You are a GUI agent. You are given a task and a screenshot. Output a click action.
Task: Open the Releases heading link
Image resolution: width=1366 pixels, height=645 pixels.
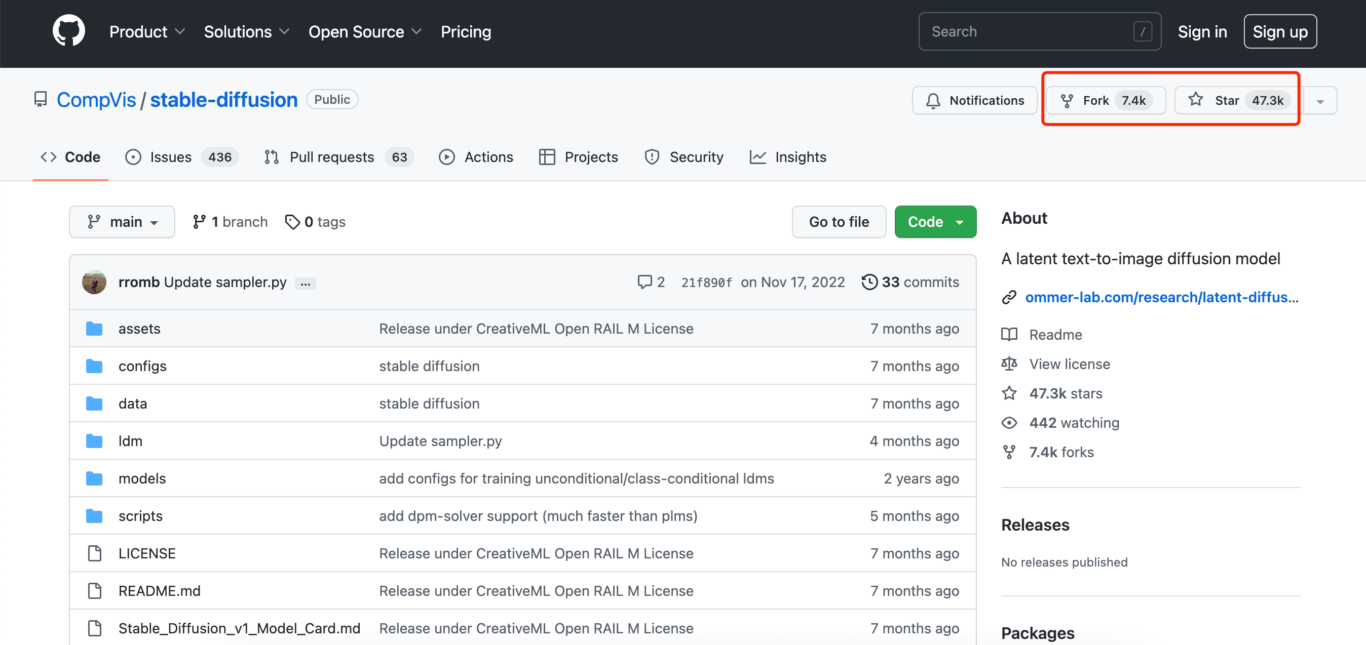(x=1035, y=525)
